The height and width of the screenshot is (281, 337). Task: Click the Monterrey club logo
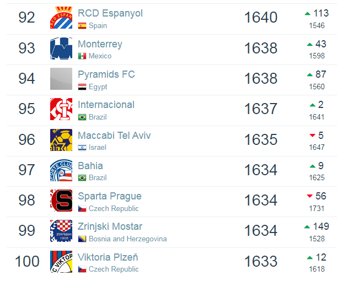point(61,48)
